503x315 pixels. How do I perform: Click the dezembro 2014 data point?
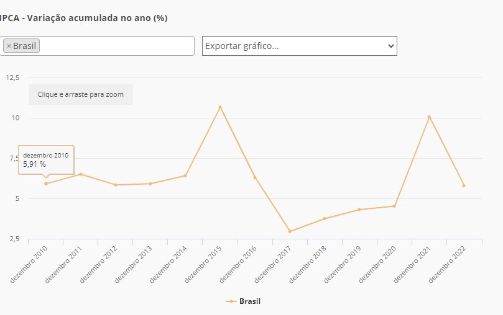(185, 175)
